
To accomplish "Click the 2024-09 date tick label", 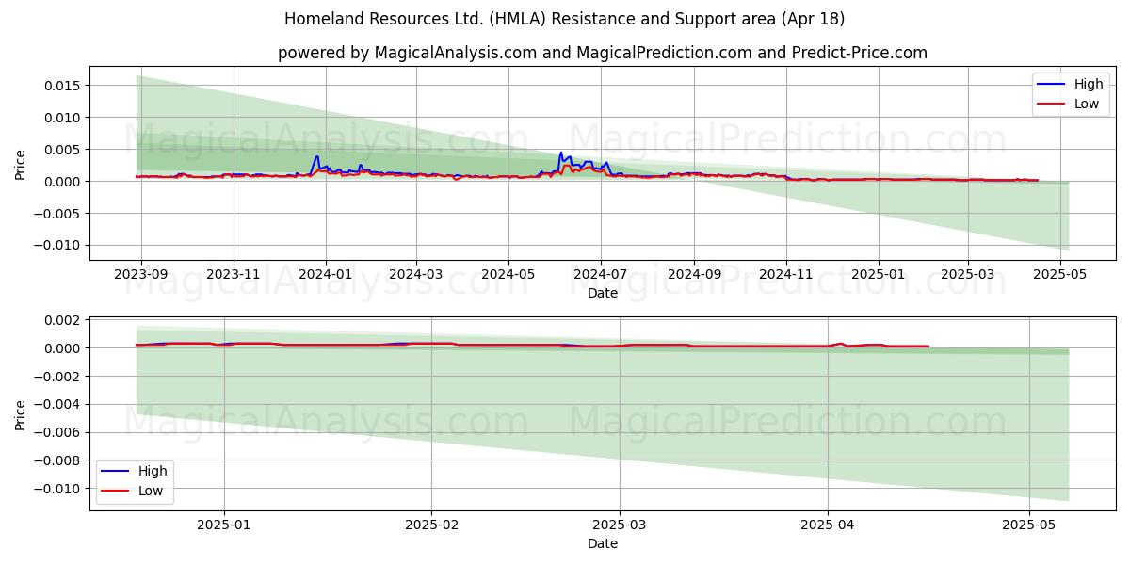I will (x=694, y=275).
